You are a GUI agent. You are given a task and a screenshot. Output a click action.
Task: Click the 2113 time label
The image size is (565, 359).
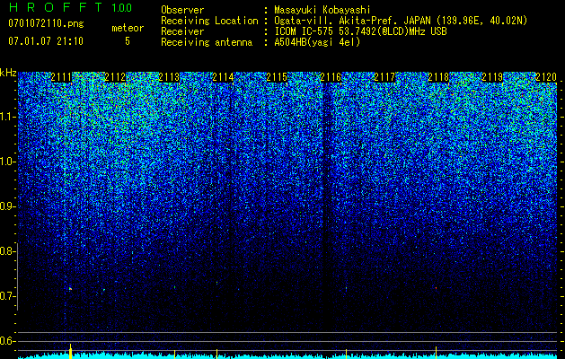tap(169, 77)
